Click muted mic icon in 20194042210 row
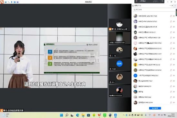 (171, 86)
